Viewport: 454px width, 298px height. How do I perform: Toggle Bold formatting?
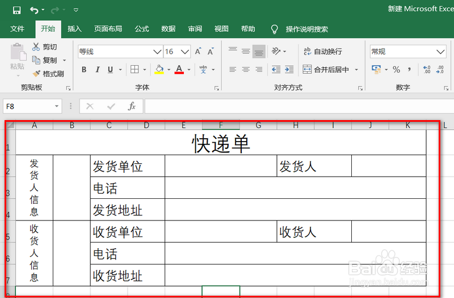point(84,70)
